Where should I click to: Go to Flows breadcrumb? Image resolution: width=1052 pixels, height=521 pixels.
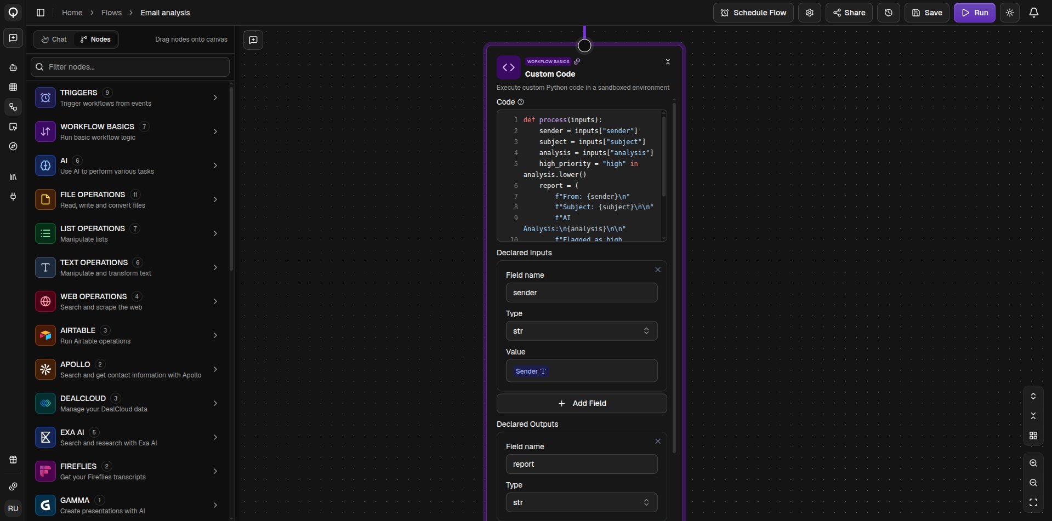(x=111, y=13)
